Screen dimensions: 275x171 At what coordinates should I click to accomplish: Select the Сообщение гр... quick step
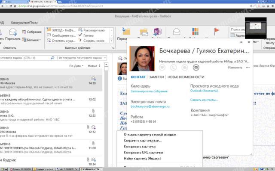pyautogui.click(x=61, y=35)
